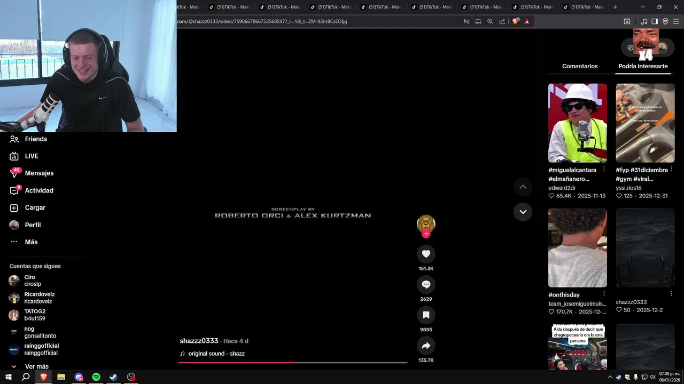This screenshot has height=384, width=684.
Task: Open Steam from the taskbar
Action: 114,377
